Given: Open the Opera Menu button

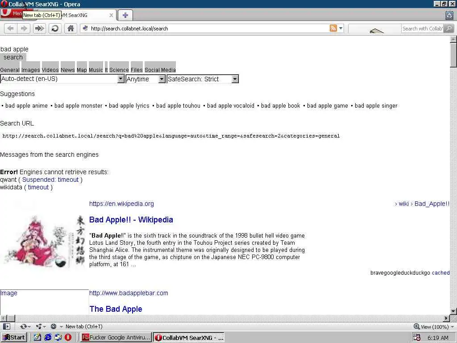Looking at the screenshot, I should pyautogui.click(x=11, y=13).
